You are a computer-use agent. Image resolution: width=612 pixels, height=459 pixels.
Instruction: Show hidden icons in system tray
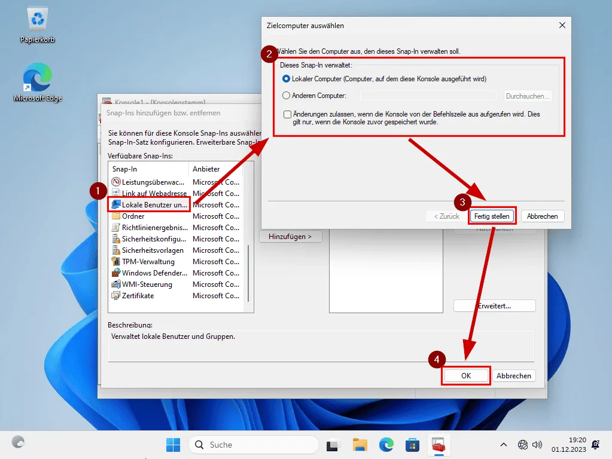504,445
